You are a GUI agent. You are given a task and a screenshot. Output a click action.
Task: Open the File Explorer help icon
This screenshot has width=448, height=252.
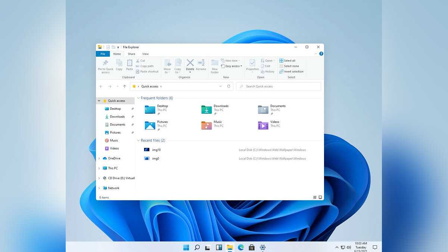click(x=321, y=54)
